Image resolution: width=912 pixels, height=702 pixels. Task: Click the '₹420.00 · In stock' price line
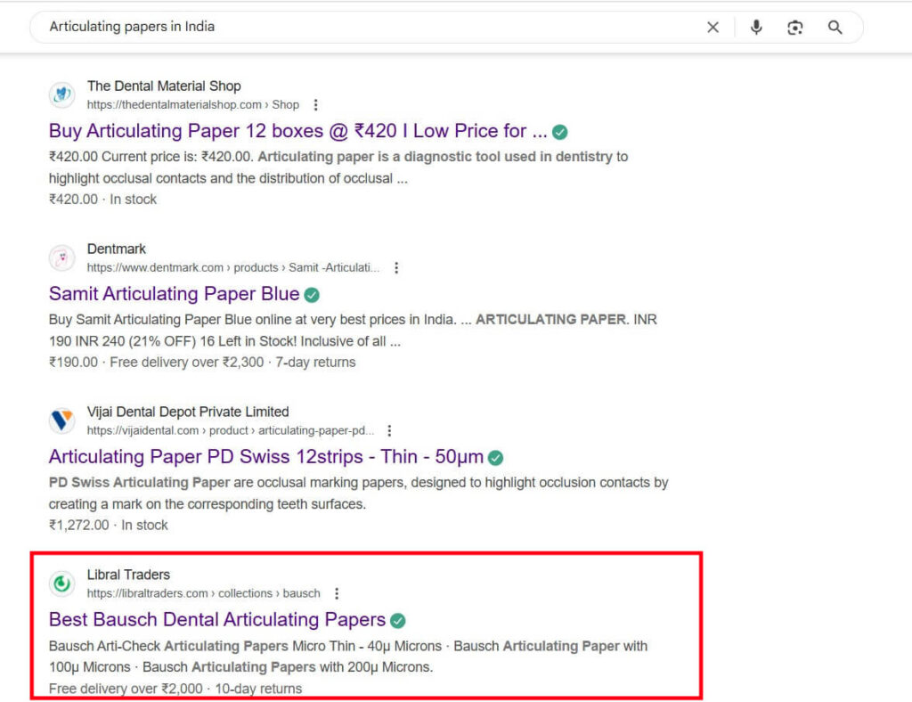click(x=103, y=200)
